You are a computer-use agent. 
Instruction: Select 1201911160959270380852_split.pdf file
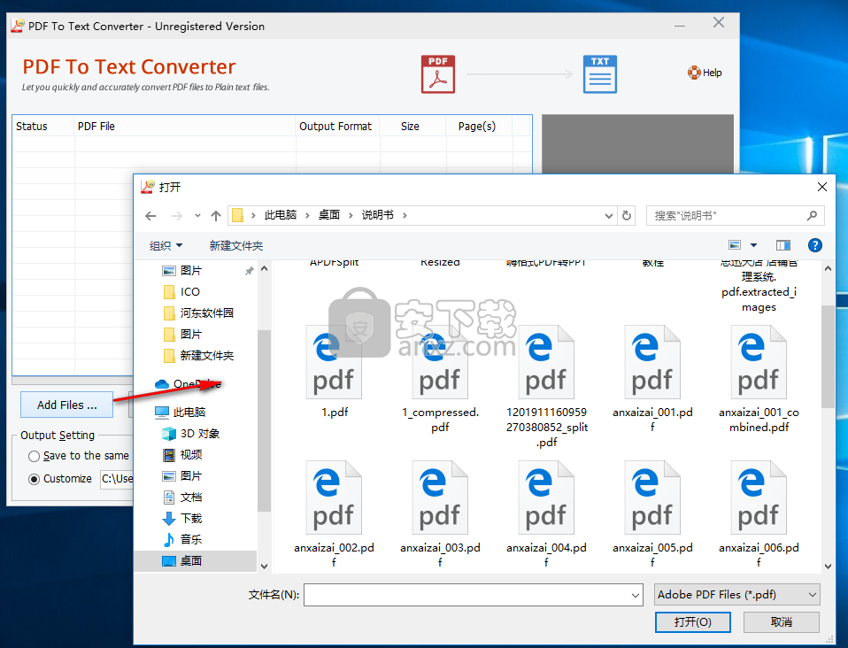pos(546,387)
